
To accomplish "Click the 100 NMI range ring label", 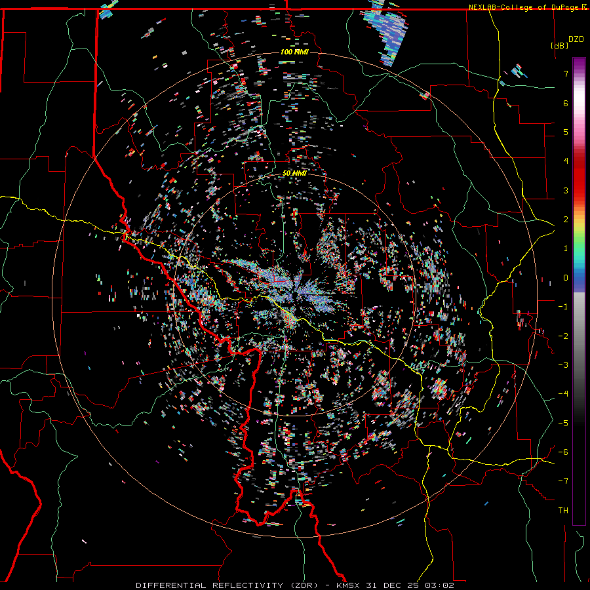I will [294, 52].
